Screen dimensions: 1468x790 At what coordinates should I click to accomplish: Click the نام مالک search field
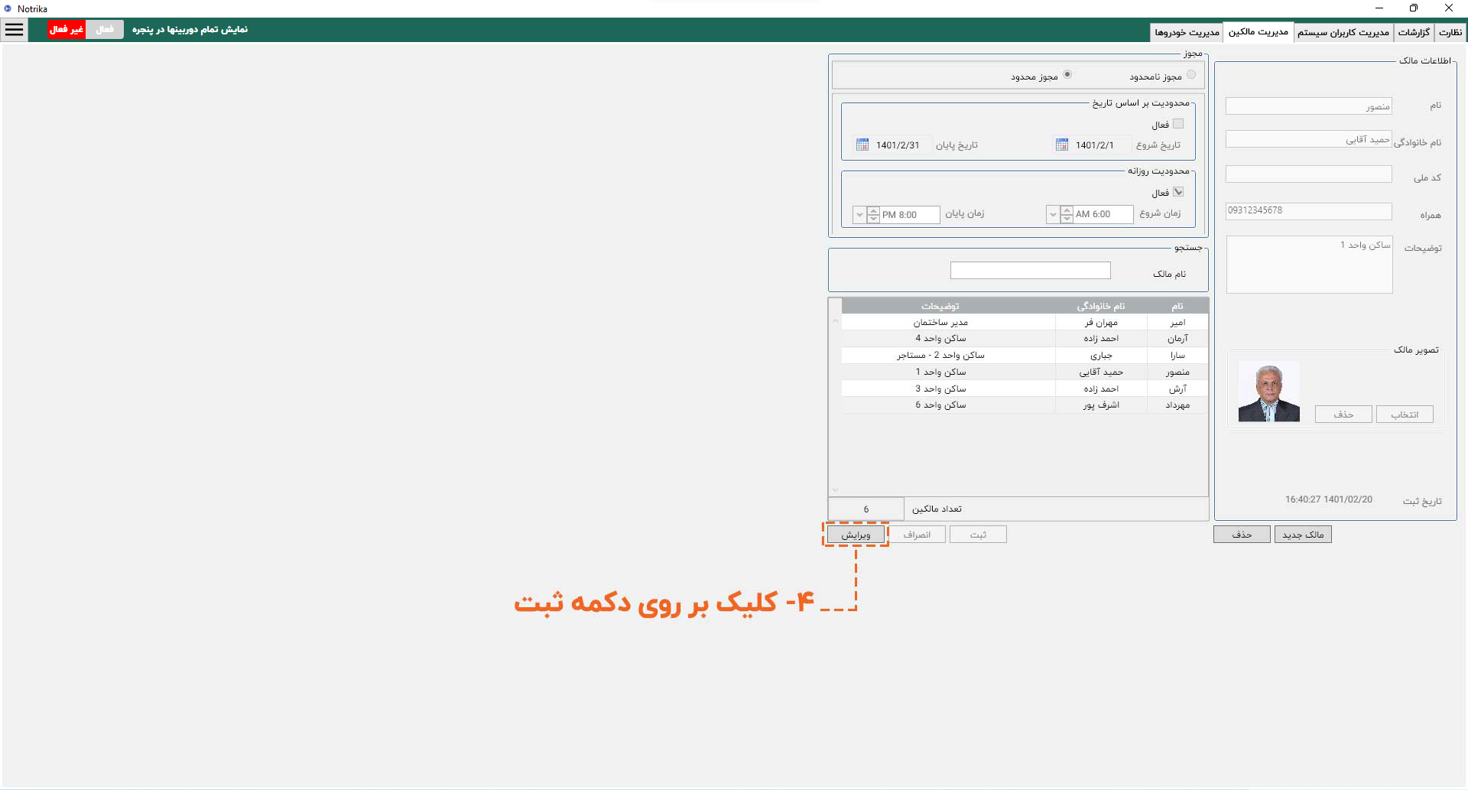point(1030,270)
